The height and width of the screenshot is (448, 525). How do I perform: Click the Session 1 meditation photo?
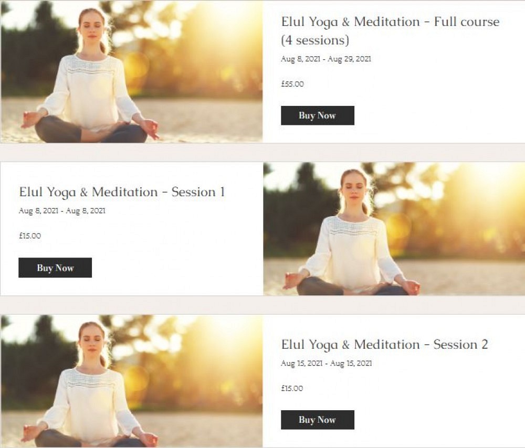pos(394,229)
